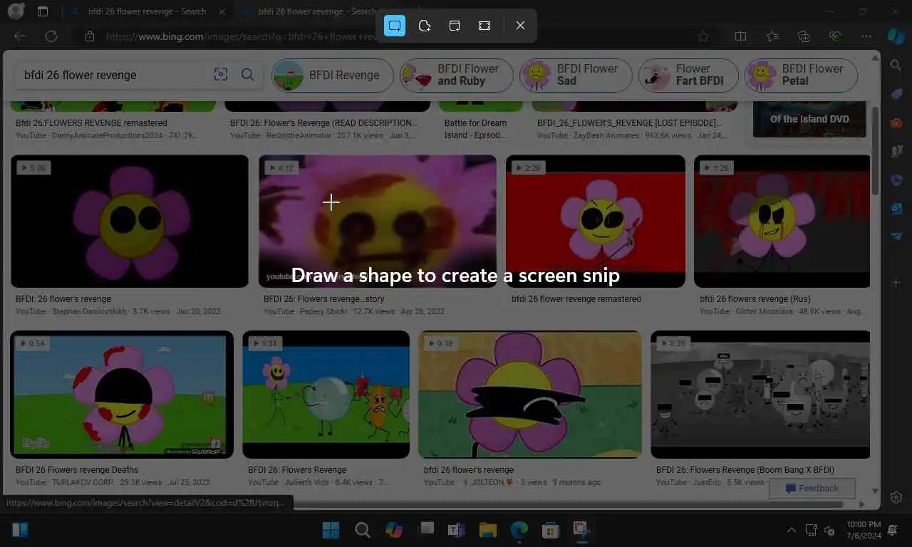
Task: Open the 8:25 Boom Bang X BFDI thumbnail
Action: [x=760, y=395]
